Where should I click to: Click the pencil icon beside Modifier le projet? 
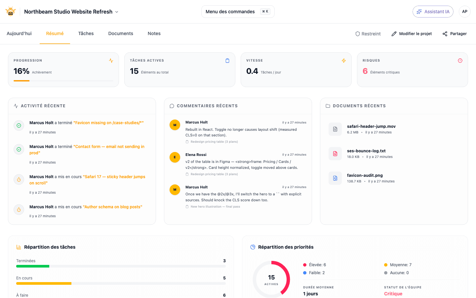394,33
